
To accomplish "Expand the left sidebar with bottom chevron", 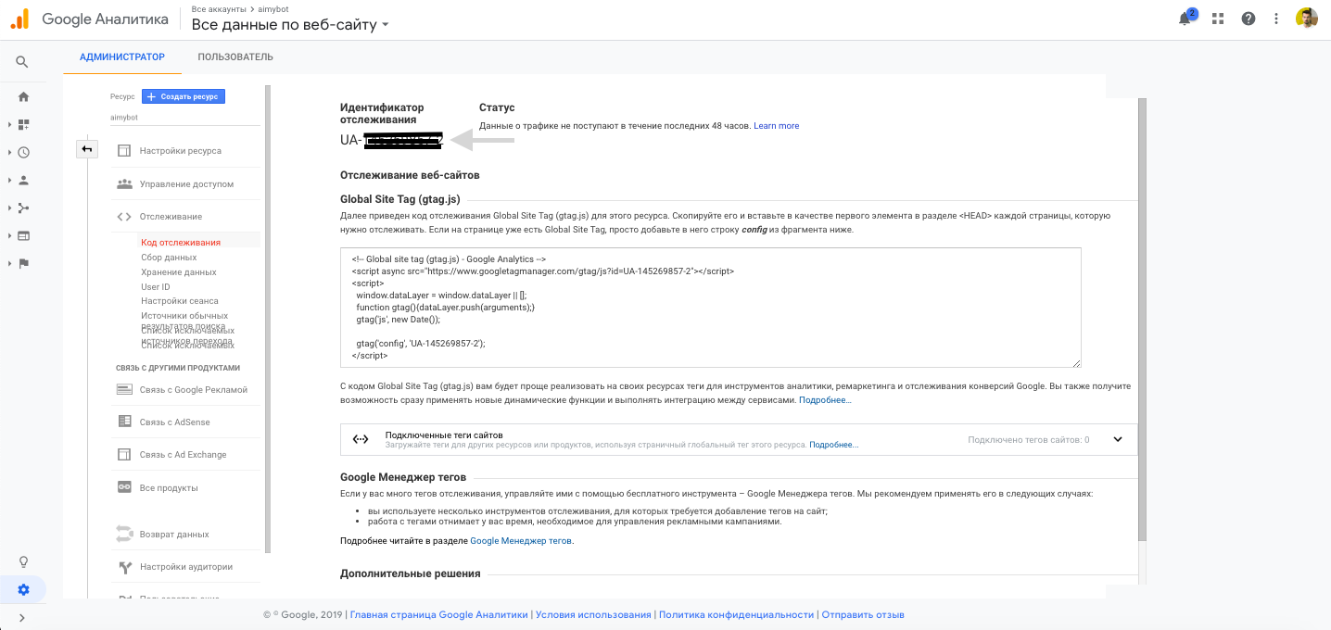I will (23, 618).
